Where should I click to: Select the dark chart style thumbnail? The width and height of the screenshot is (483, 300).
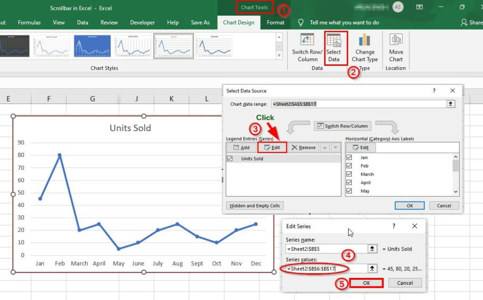tap(15, 46)
